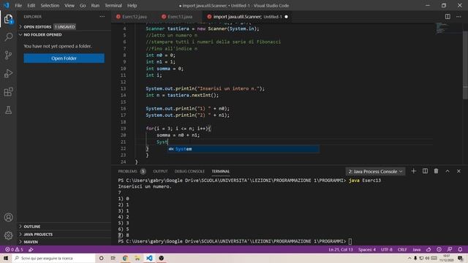Viewport: 468px width, 263px height.
Task: Open Chrome from the taskbar
Action: [125, 258]
